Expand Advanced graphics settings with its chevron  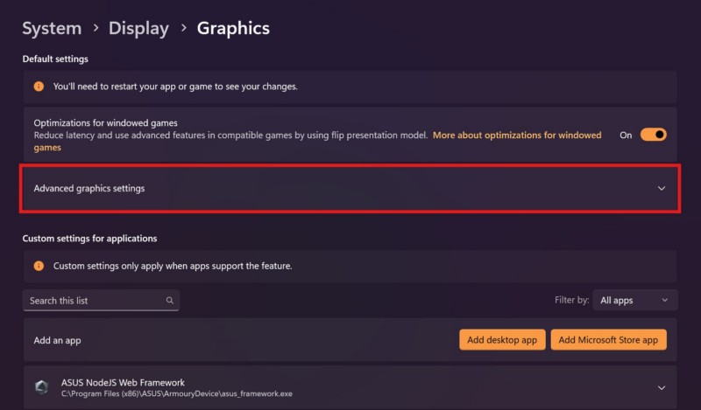(662, 188)
